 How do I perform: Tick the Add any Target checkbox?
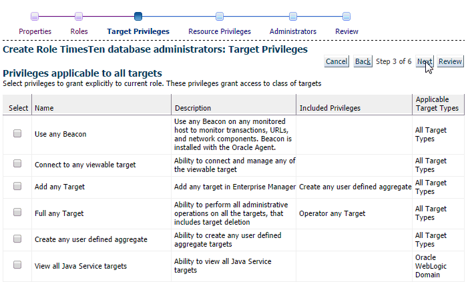(17, 186)
